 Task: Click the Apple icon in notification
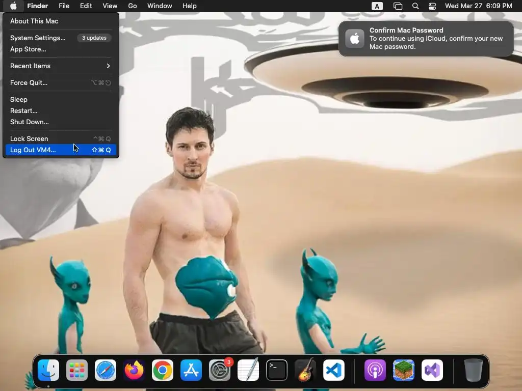(355, 39)
